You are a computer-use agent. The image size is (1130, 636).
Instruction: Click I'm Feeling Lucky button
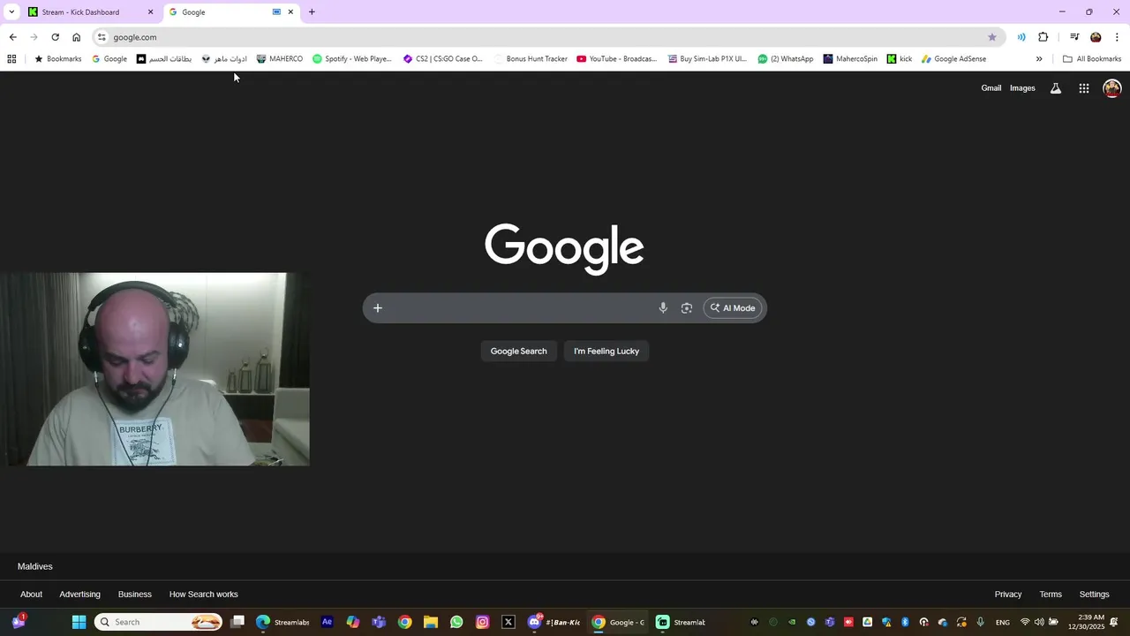tap(606, 352)
